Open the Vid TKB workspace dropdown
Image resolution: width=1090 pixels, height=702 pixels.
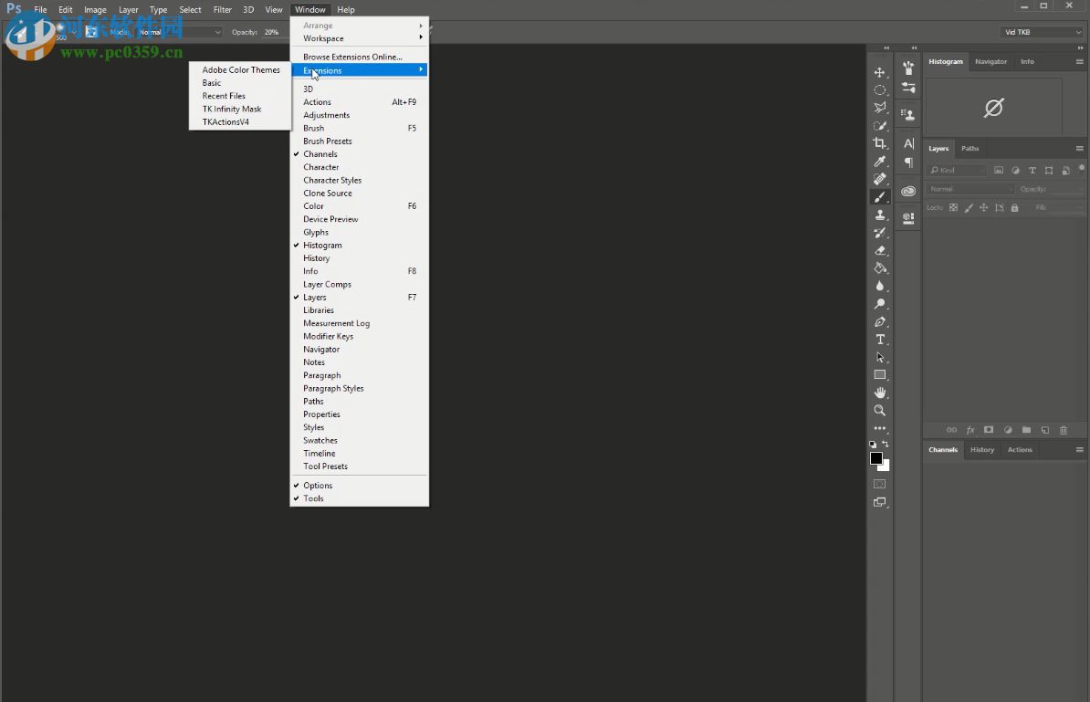coord(1042,32)
